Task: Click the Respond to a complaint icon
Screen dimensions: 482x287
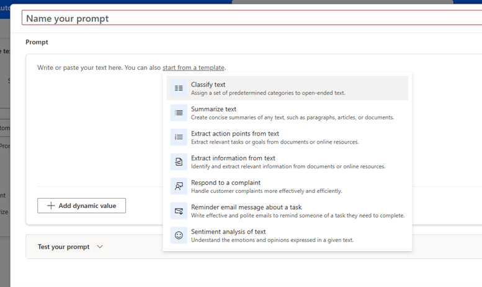Action: coord(179,186)
